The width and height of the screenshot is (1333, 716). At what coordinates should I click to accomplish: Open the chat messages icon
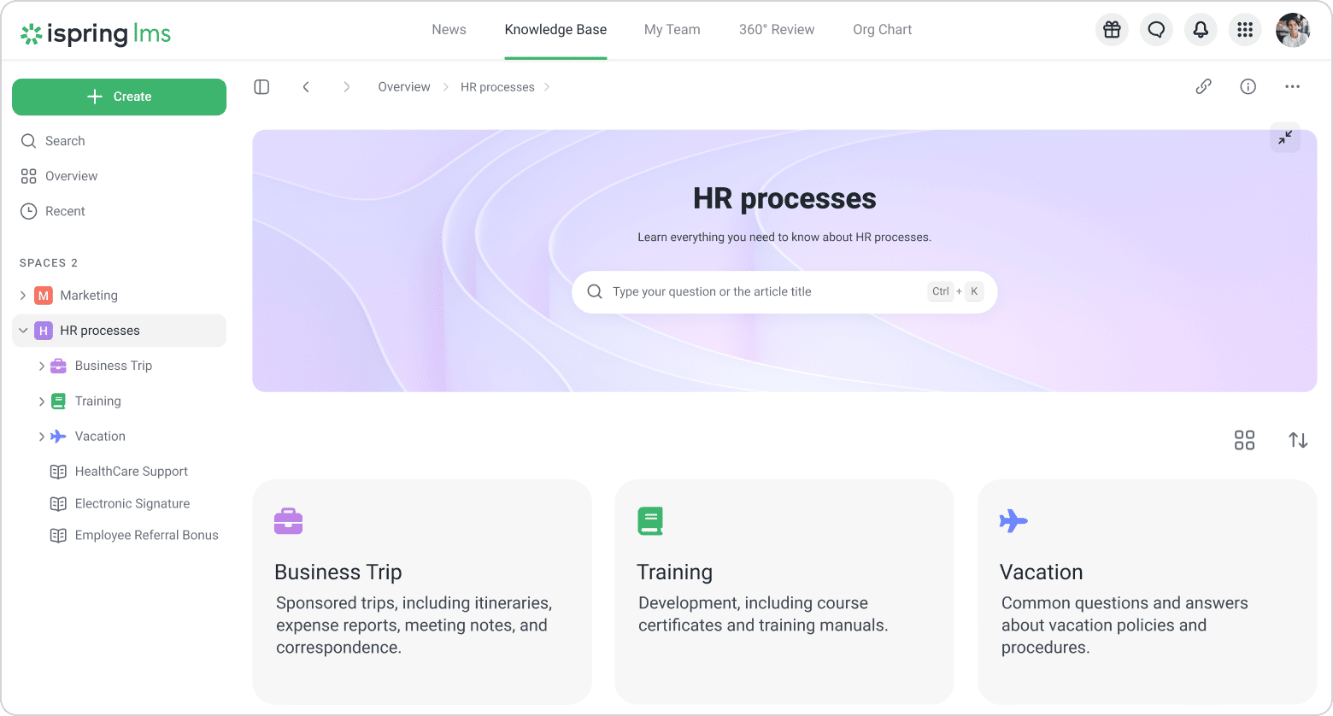1156,30
